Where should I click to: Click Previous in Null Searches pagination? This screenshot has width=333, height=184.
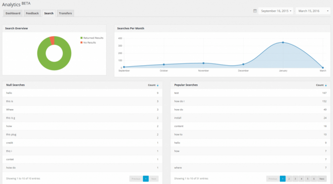pos(136,179)
